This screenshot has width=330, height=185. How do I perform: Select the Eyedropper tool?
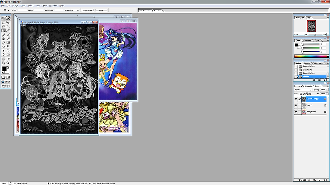pos(8,59)
